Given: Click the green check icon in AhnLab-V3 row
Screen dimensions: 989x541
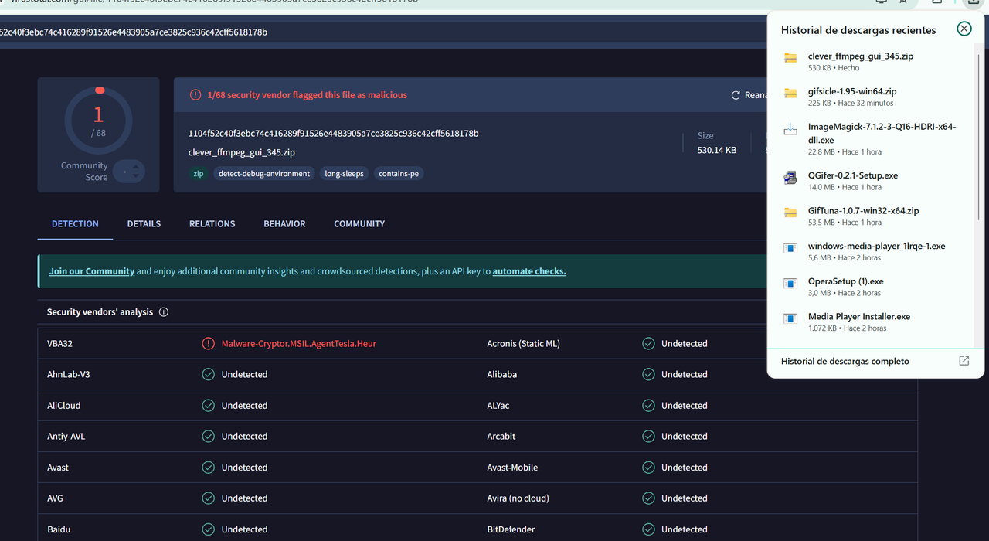Looking at the screenshot, I should (x=209, y=374).
